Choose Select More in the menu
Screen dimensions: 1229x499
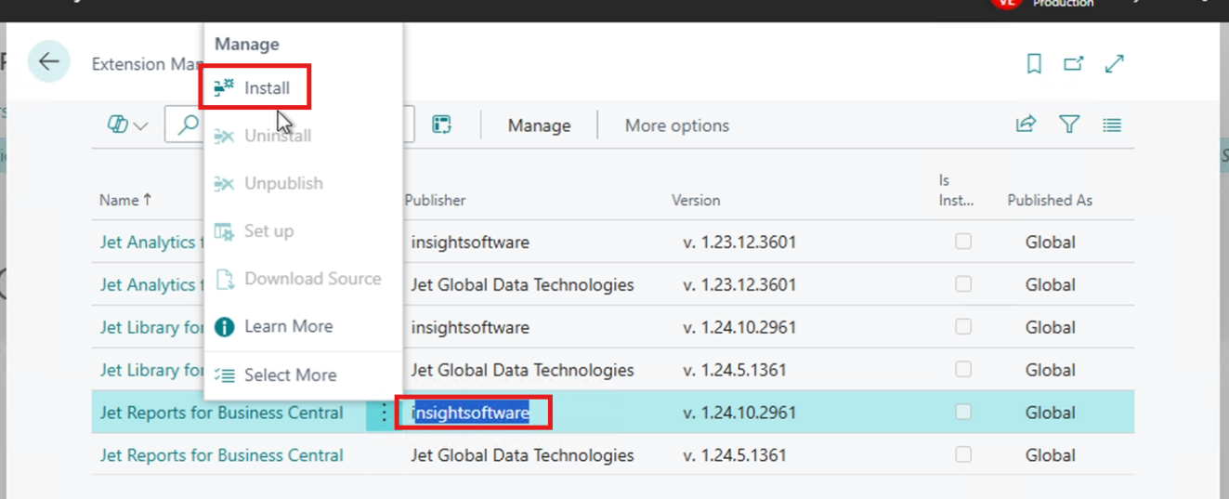click(x=276, y=375)
